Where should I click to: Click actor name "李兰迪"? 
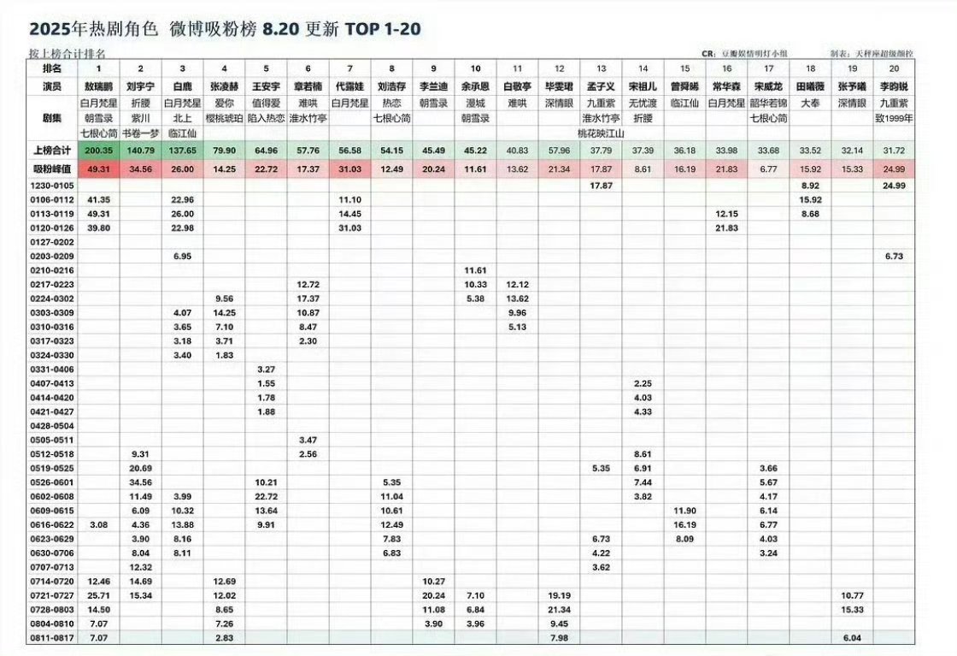433,86
